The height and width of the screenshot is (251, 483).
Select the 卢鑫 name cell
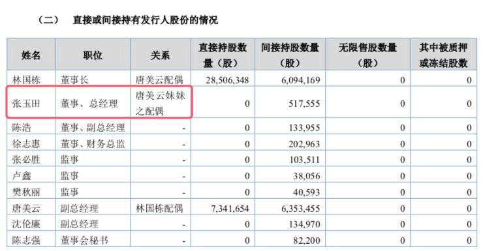(31, 175)
